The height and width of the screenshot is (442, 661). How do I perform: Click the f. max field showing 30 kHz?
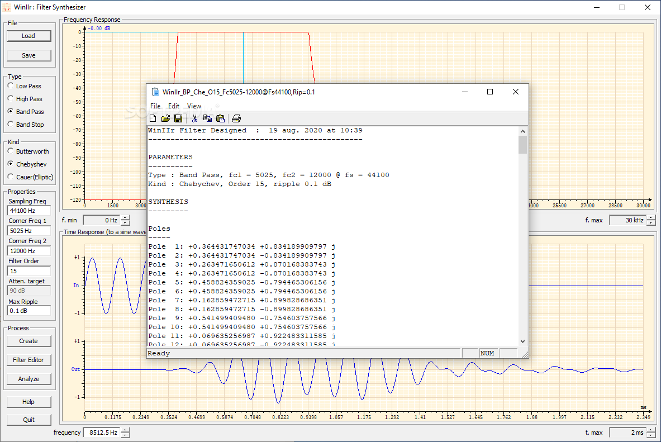(628, 220)
